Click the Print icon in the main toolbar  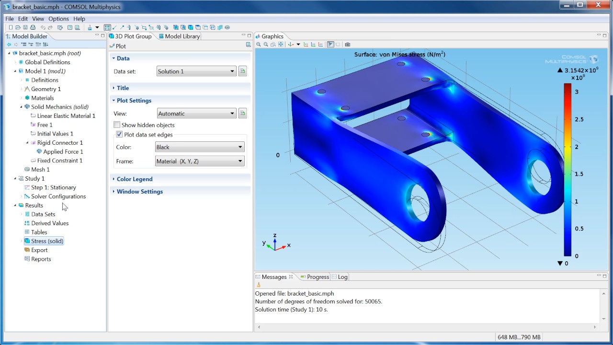pyautogui.click(x=33, y=27)
